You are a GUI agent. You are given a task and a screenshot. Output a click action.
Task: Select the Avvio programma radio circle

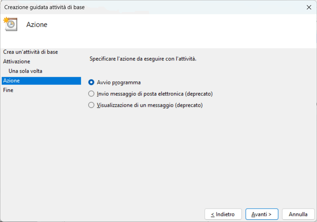tap(91, 82)
